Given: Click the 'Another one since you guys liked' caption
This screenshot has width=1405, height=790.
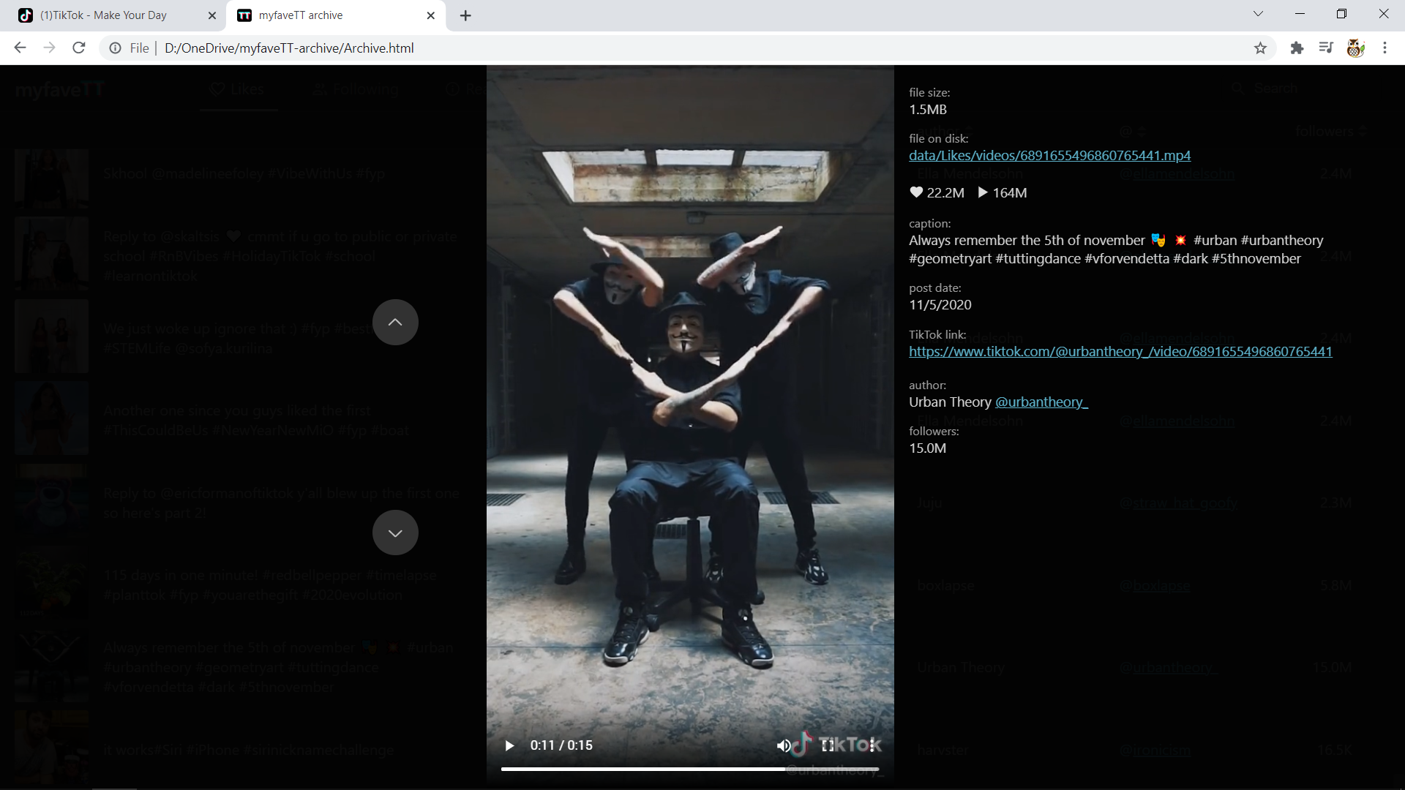Looking at the screenshot, I should [256, 421].
